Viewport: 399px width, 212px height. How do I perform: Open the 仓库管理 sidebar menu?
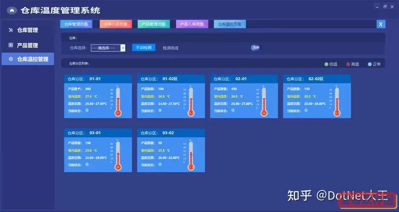pyautogui.click(x=27, y=30)
